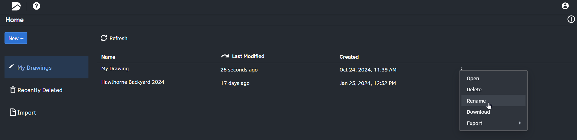Open the user account profile icon
This screenshot has width=577, height=140.
tap(565, 6)
